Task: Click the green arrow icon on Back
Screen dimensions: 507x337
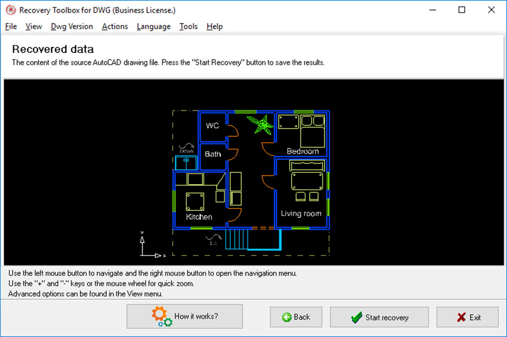Action: point(286,317)
